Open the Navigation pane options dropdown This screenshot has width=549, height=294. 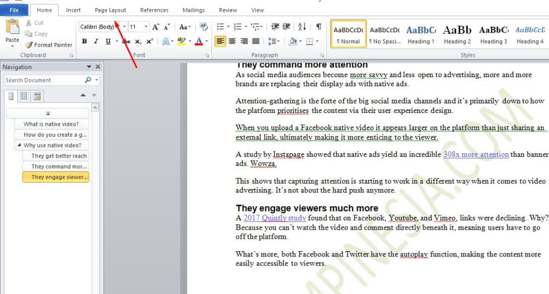[89, 67]
